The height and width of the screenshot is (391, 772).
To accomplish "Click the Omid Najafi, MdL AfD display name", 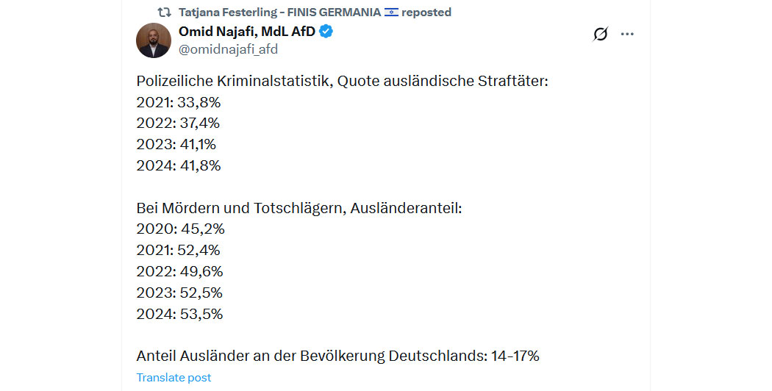I will coord(246,32).
